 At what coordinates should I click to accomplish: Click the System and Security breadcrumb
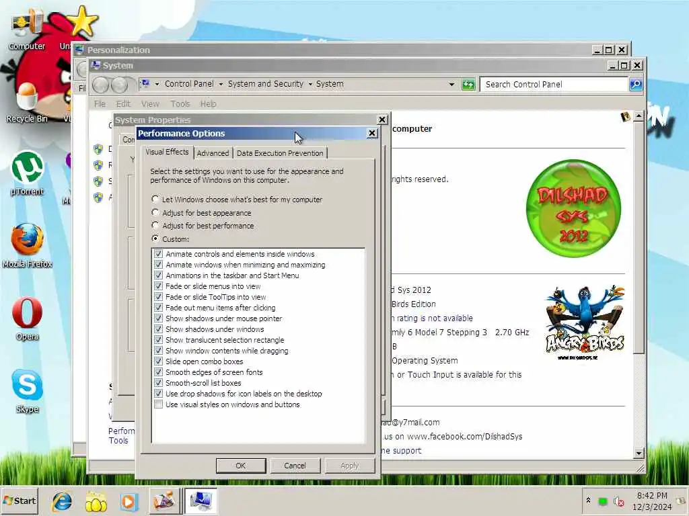tap(265, 84)
